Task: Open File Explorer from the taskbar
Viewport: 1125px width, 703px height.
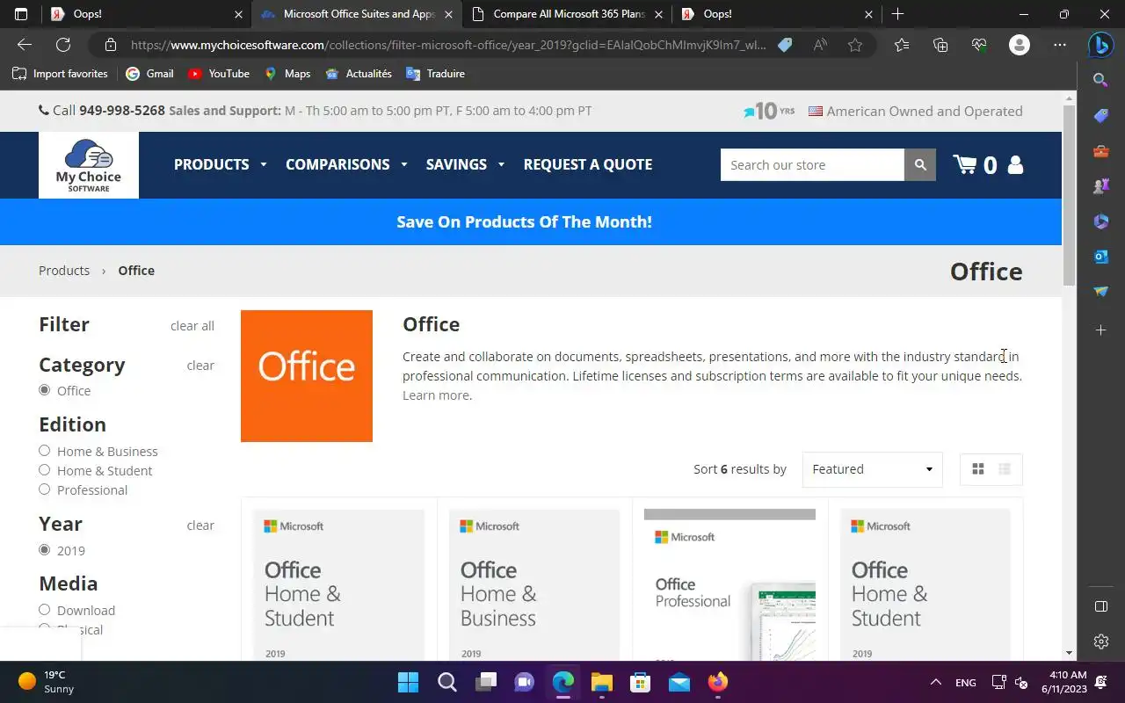Action: [601, 682]
